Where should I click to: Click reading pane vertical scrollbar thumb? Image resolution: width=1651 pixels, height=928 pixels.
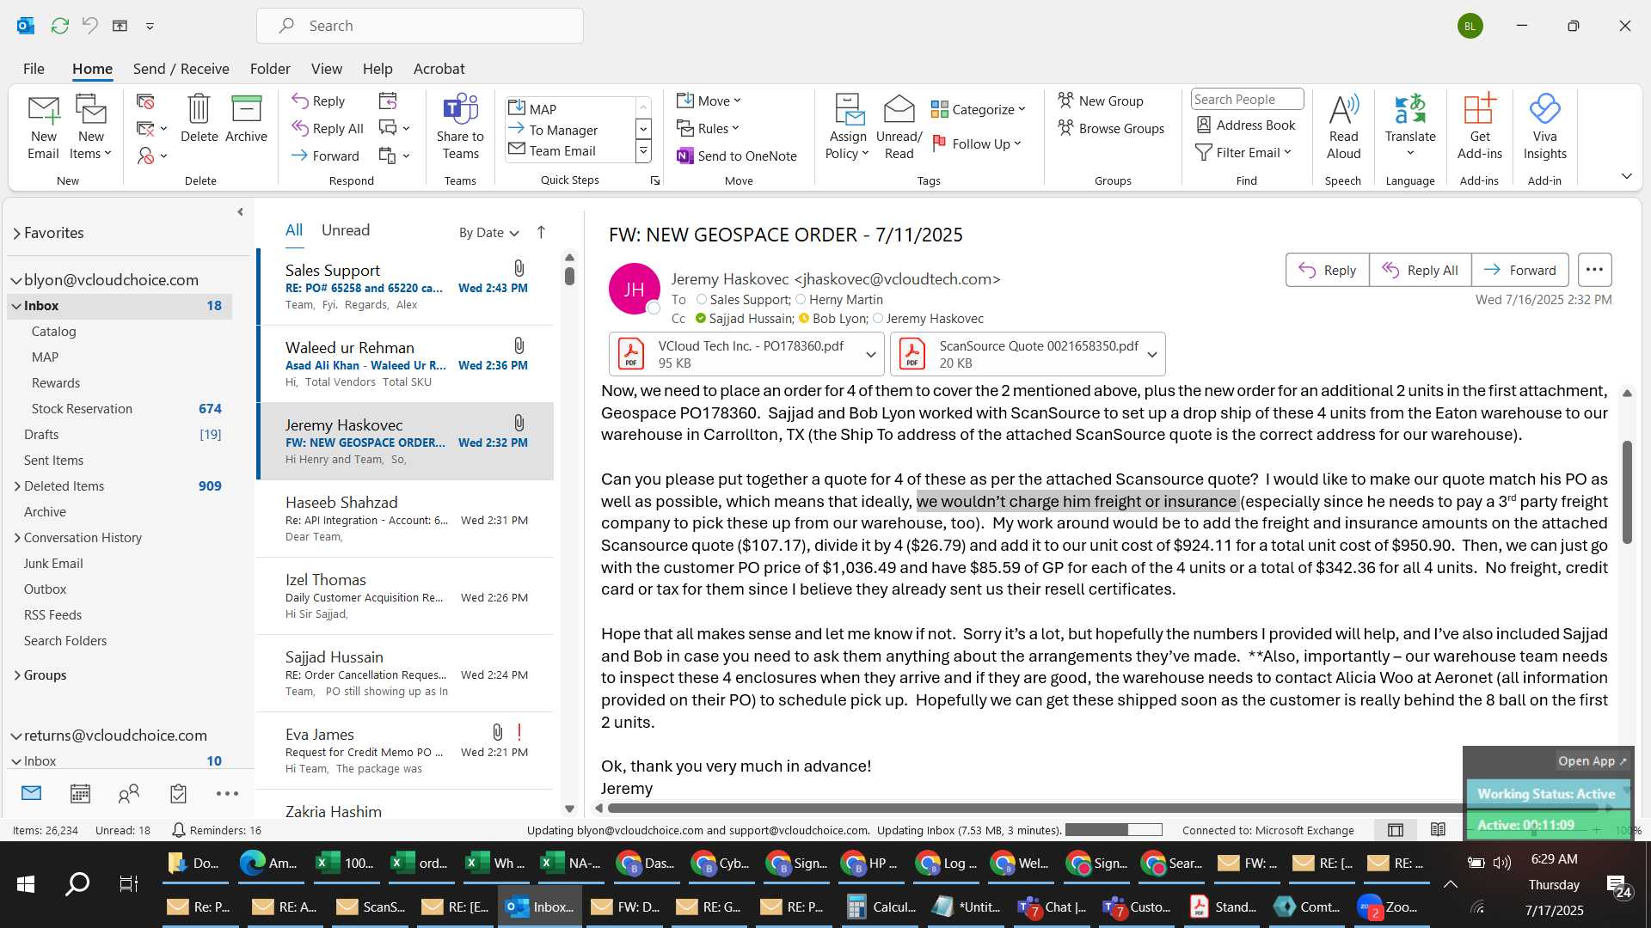coord(1626,491)
